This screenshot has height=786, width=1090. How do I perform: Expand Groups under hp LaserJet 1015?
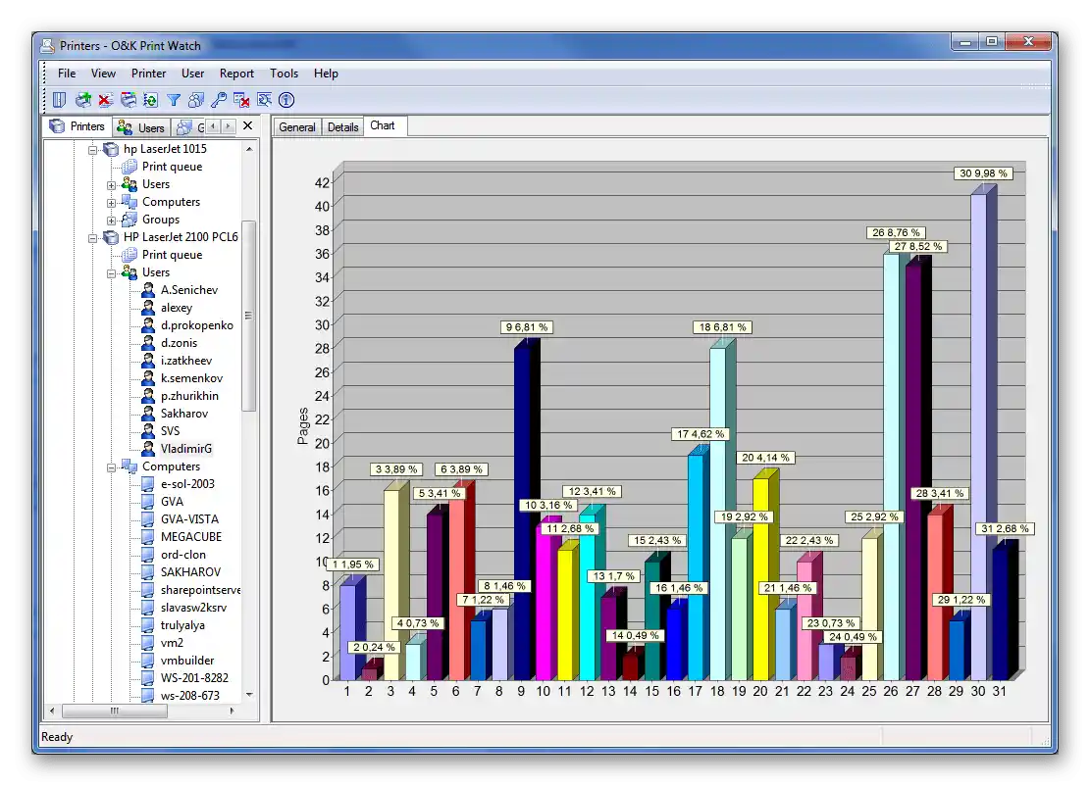click(111, 221)
